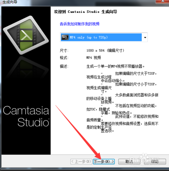The width and height of the screenshot is (169, 171).
Task: Click the 下一步(N) next button
Action: 104,162
